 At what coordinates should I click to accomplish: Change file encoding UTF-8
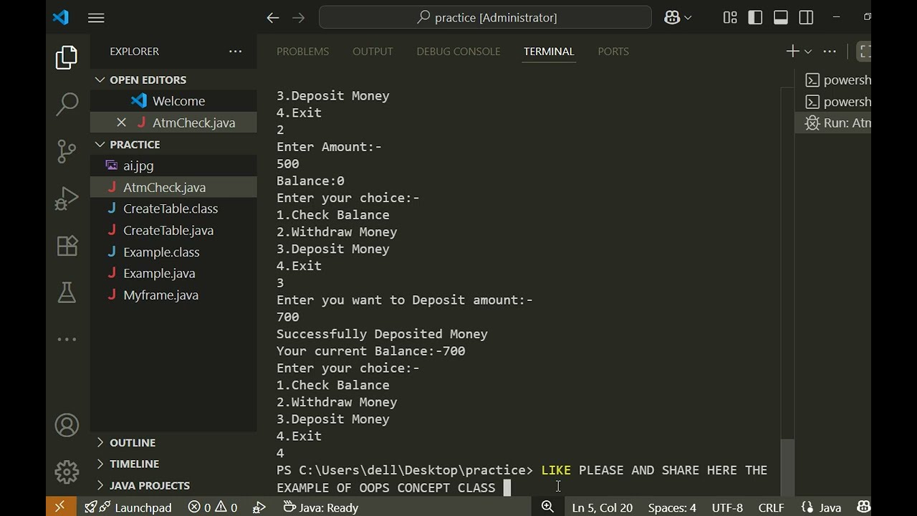coord(727,507)
